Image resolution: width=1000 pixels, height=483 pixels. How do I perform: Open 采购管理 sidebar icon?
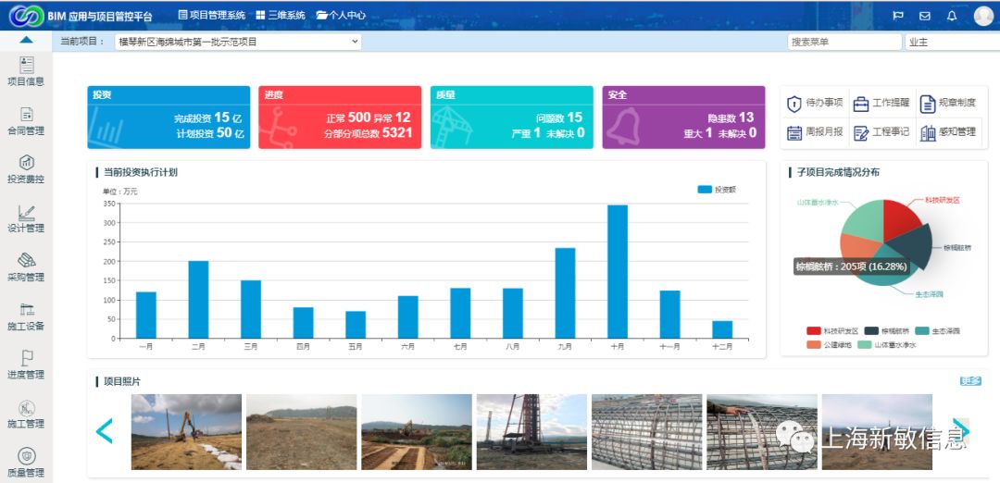click(x=26, y=266)
